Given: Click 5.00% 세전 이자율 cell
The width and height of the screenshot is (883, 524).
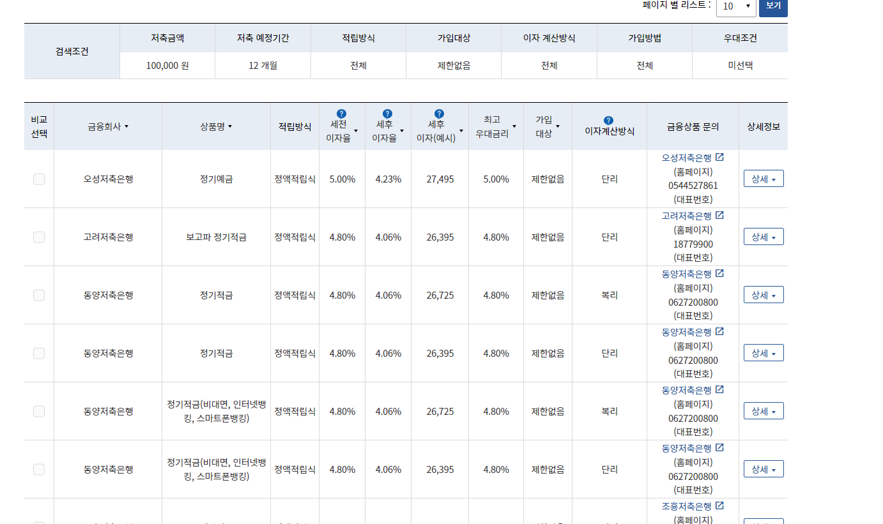Looking at the screenshot, I should pos(342,179).
